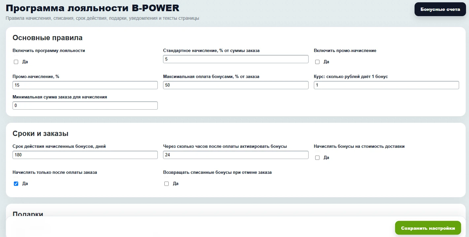469x237 pixels.
Task: Uncheck Начислять только после оплаты заказа
Action: coord(16,184)
